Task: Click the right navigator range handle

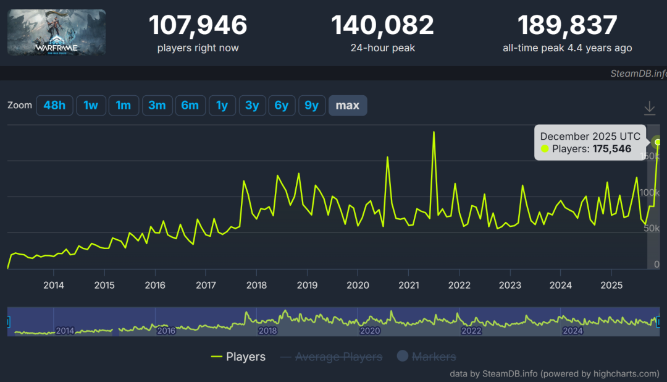Action: (657, 321)
